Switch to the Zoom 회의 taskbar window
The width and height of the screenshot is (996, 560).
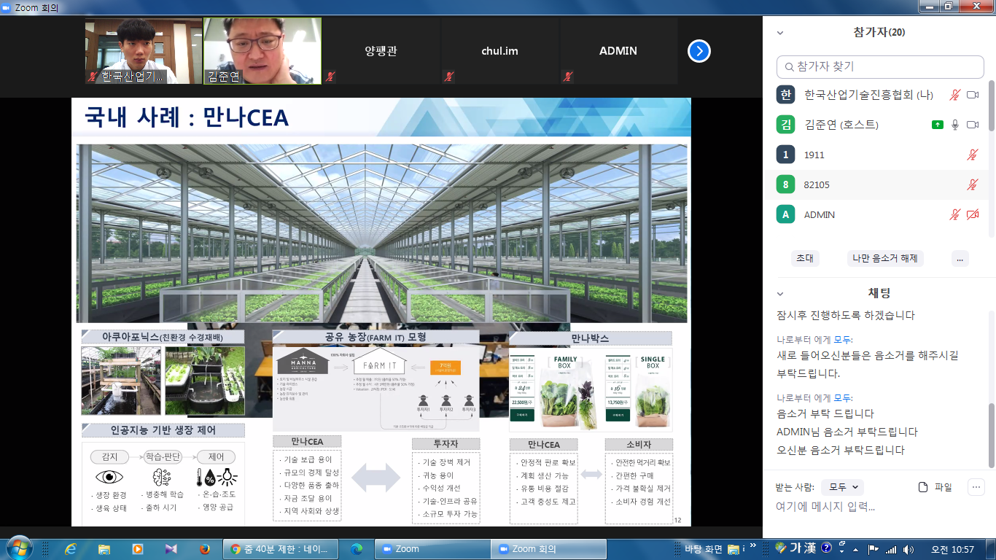tap(550, 548)
